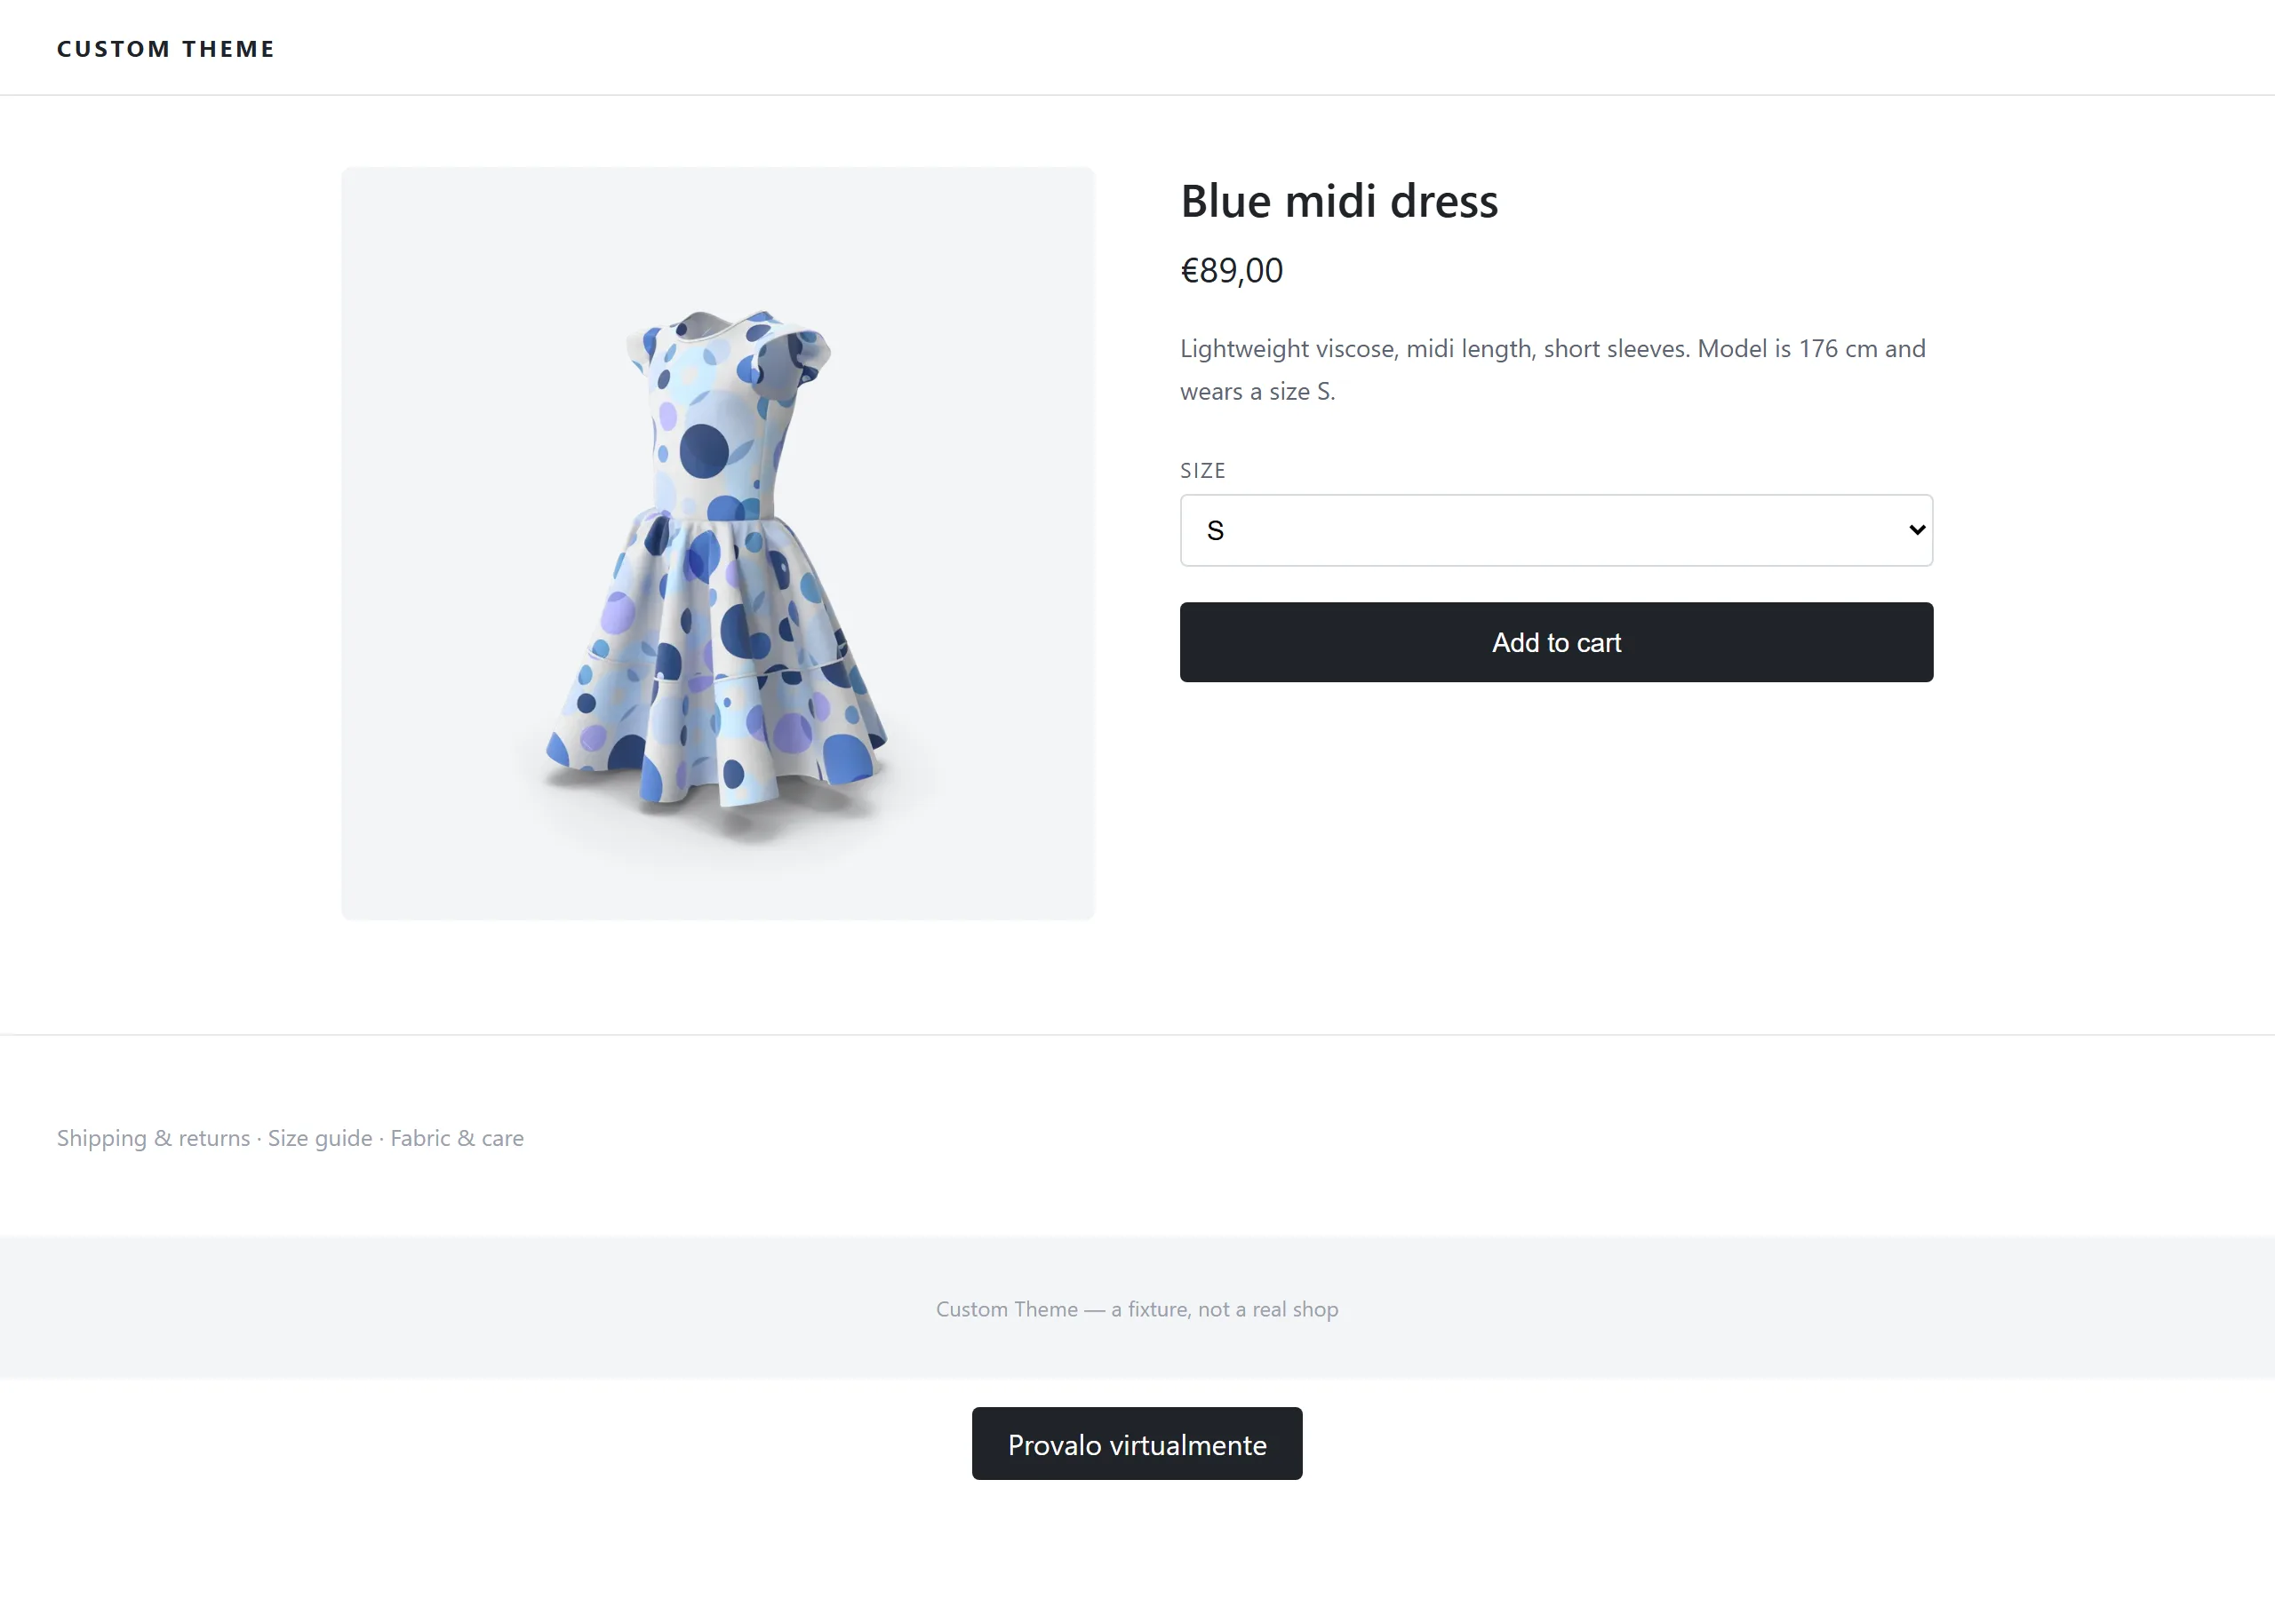
Task: Add the dress to cart
Action: 1556,642
